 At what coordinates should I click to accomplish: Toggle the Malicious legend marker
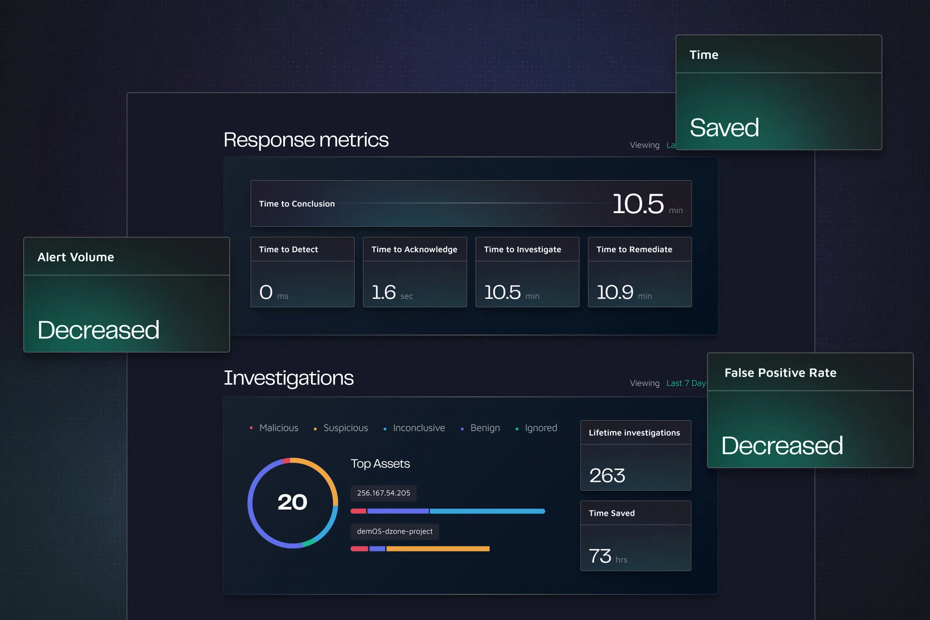[251, 428]
